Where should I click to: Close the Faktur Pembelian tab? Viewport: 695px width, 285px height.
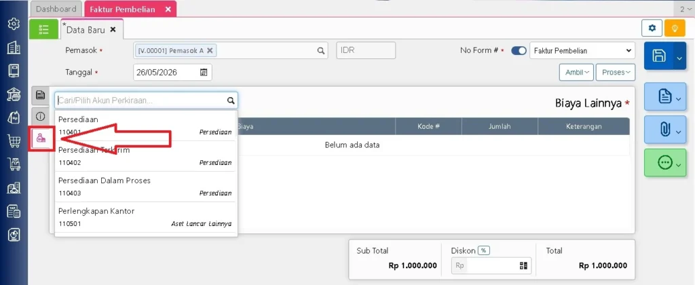coord(168,9)
